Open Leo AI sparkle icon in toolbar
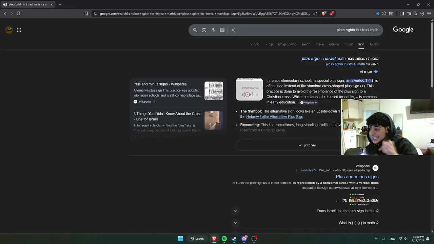 (415, 14)
